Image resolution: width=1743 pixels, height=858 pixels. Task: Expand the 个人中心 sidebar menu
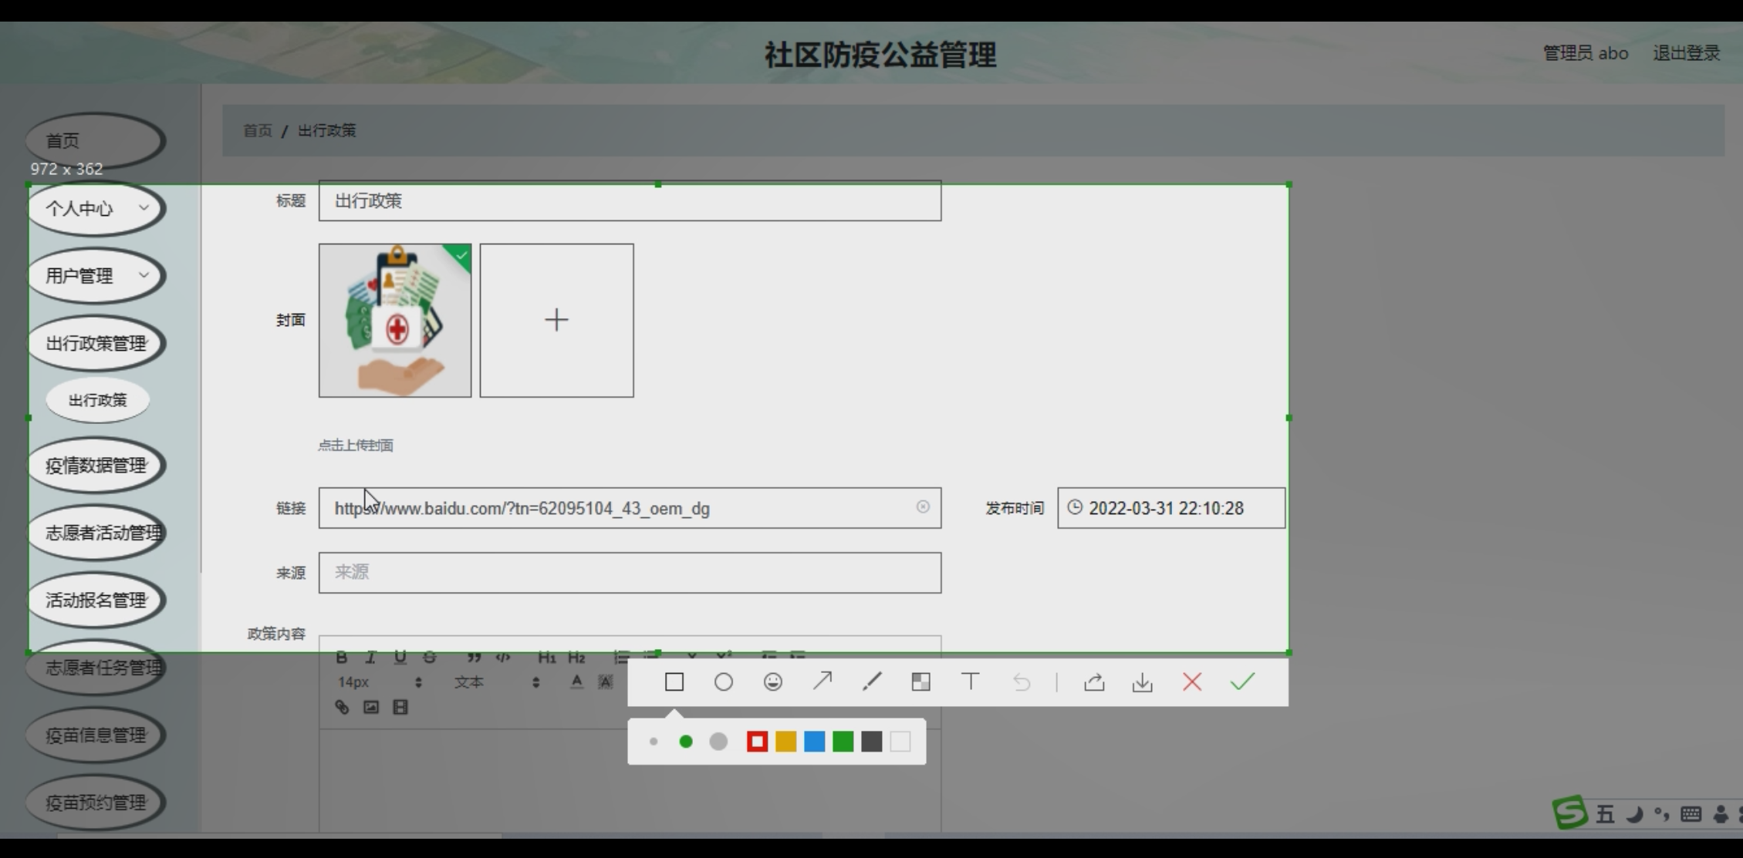tap(96, 208)
